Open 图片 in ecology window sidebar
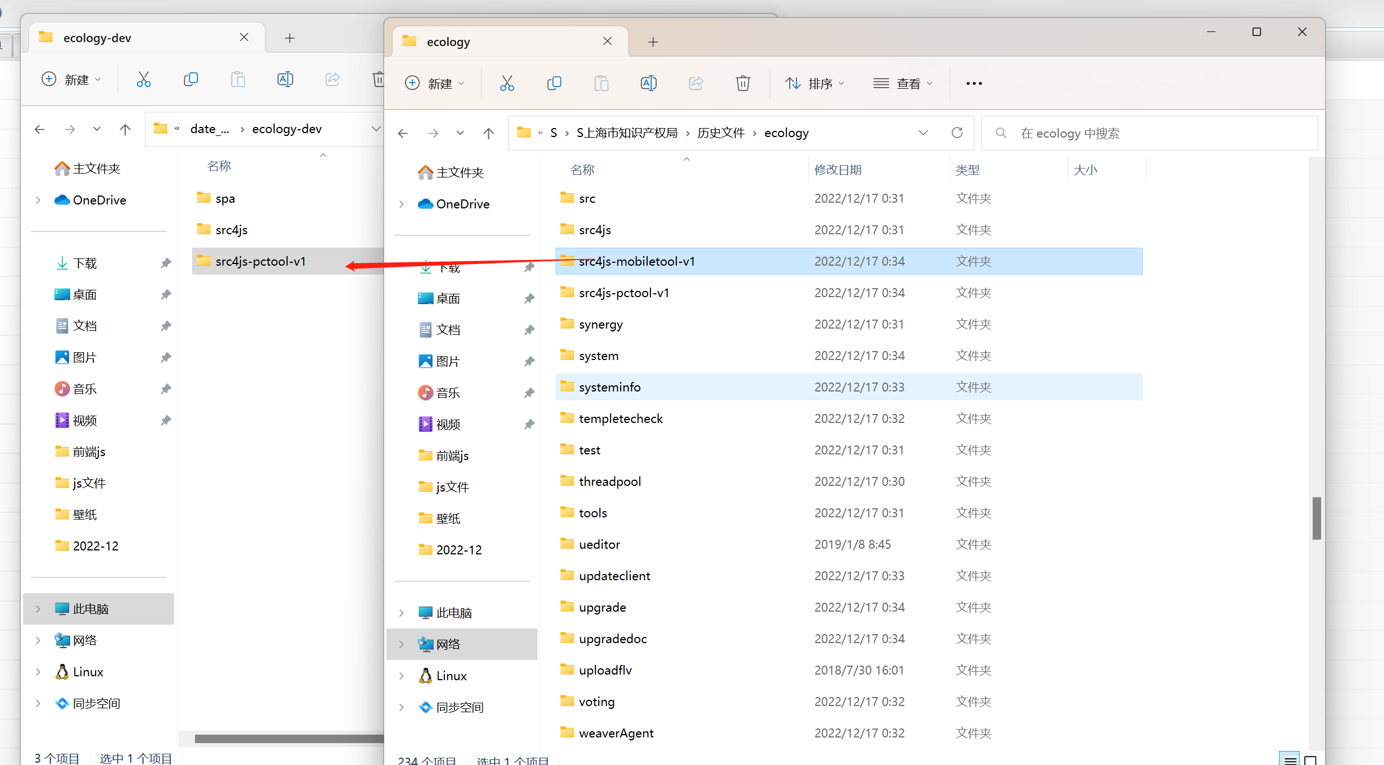Screen dimensions: 1384x765 click(x=448, y=361)
